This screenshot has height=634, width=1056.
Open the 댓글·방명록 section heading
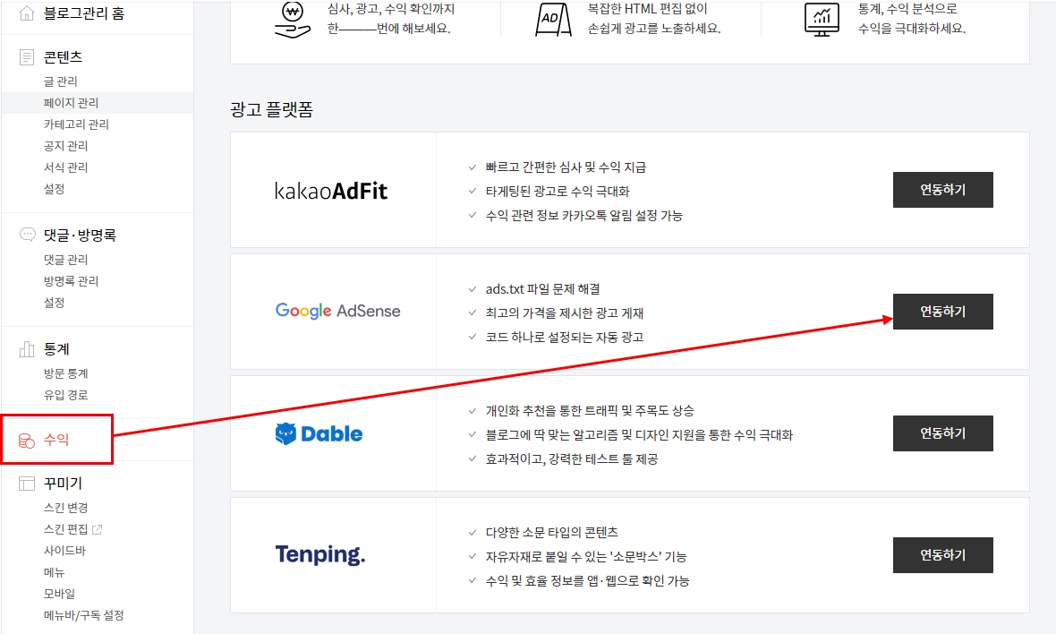click(81, 236)
